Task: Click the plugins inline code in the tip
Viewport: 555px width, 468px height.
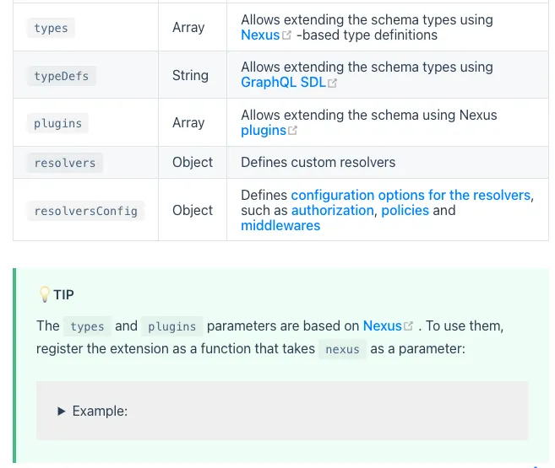Action: click(x=172, y=326)
